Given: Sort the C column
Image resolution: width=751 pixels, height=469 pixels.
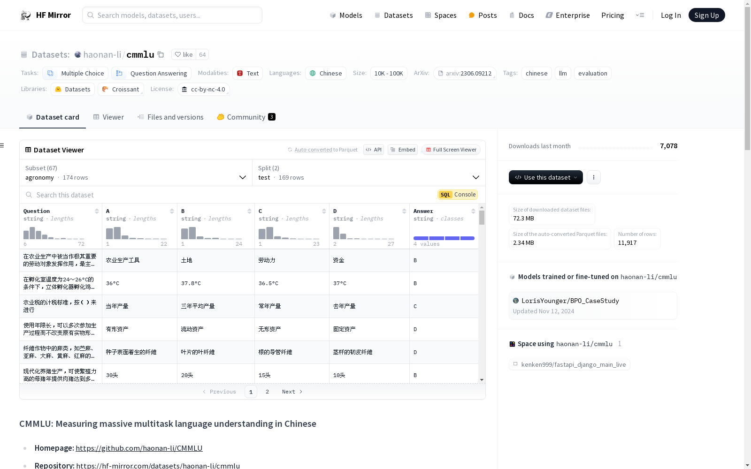Looking at the screenshot, I should (x=324, y=211).
